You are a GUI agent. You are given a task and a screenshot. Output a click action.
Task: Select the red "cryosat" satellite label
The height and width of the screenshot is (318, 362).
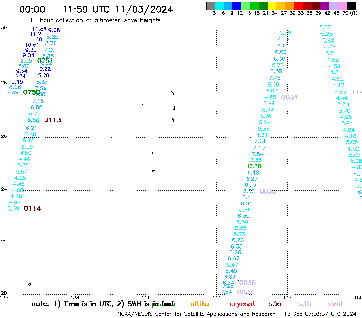coord(243,304)
